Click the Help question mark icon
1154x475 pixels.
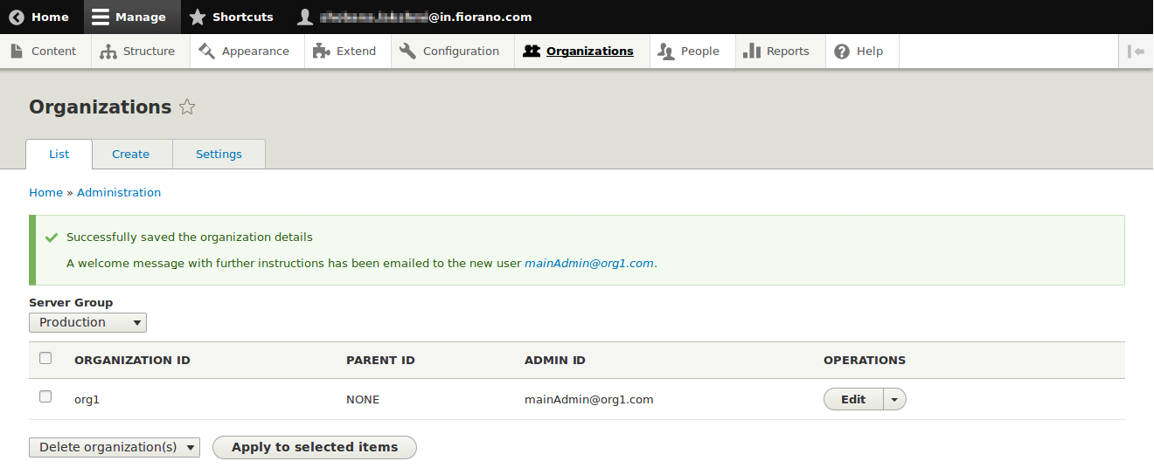(x=842, y=52)
